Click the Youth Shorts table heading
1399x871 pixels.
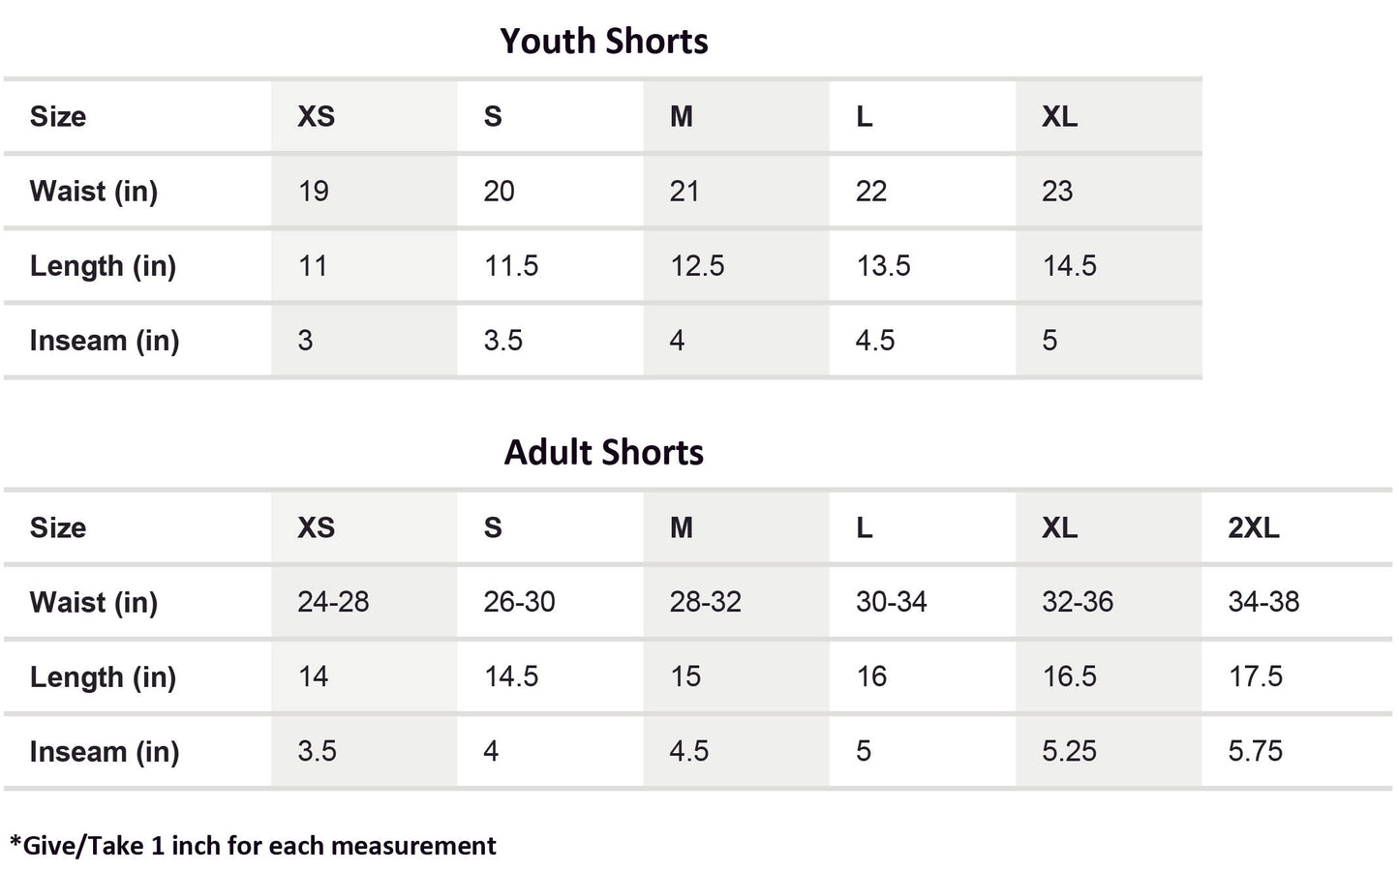point(604,42)
